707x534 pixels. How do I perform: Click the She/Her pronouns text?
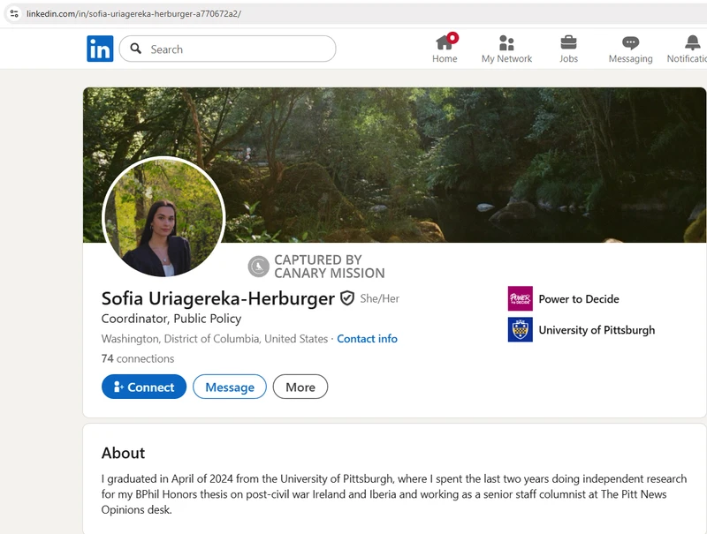[x=380, y=298]
